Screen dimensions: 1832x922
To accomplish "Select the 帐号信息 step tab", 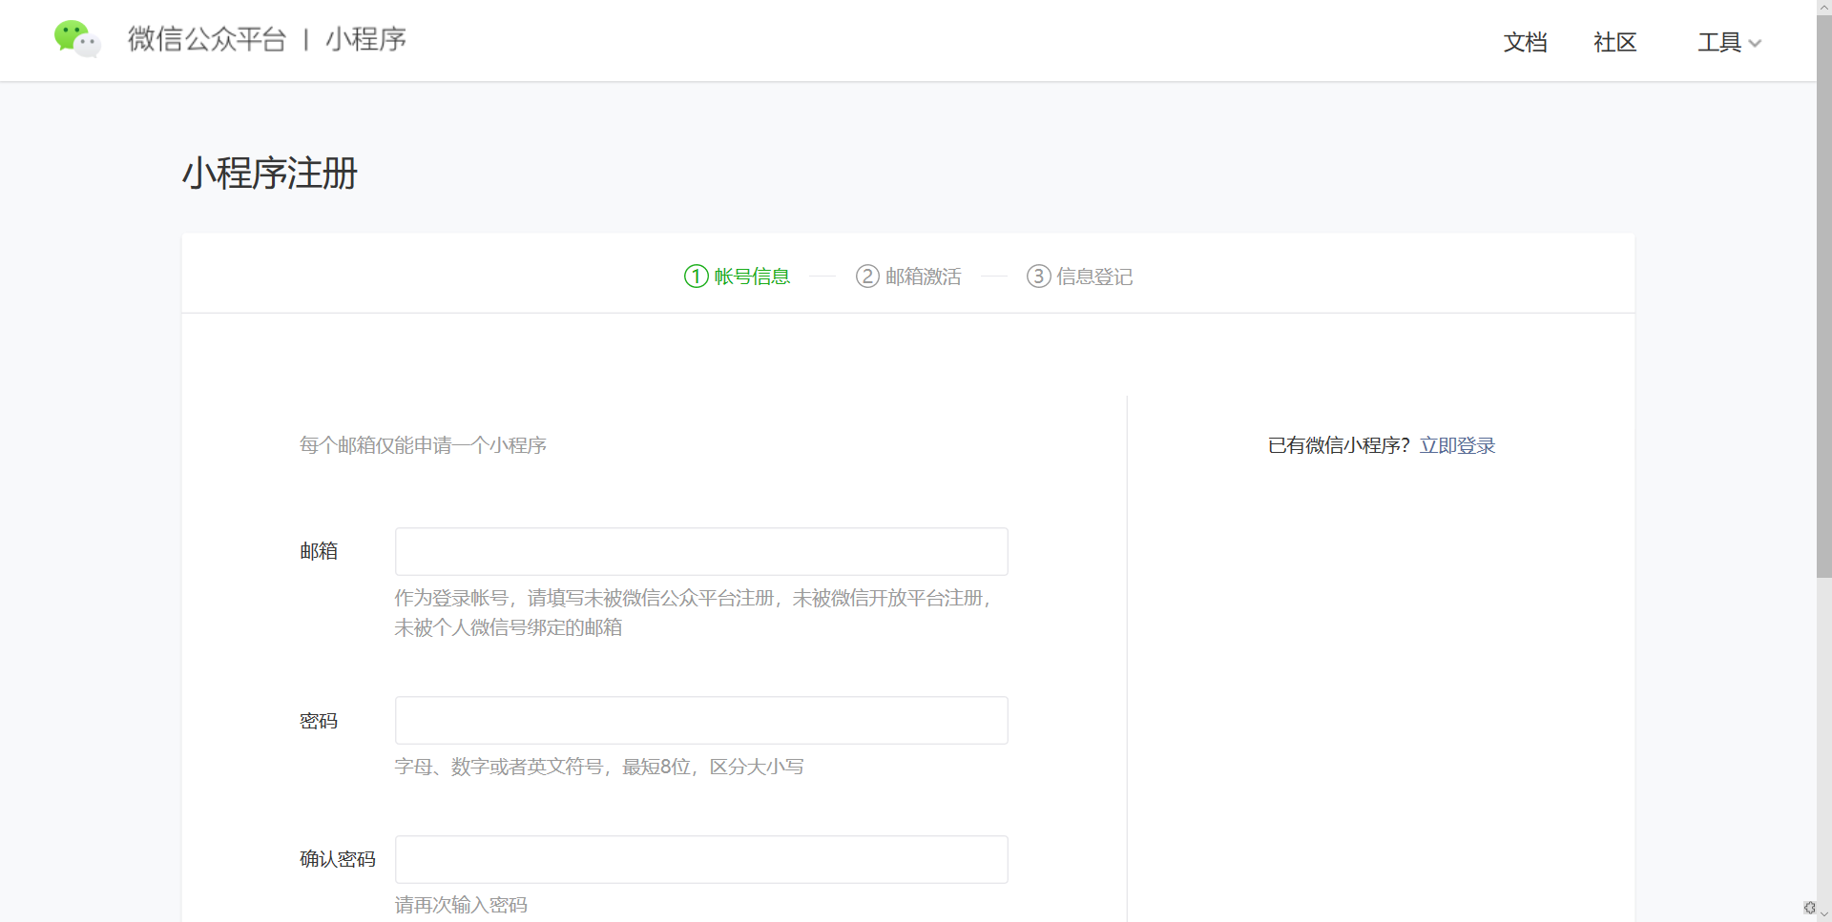I will click(x=752, y=277).
